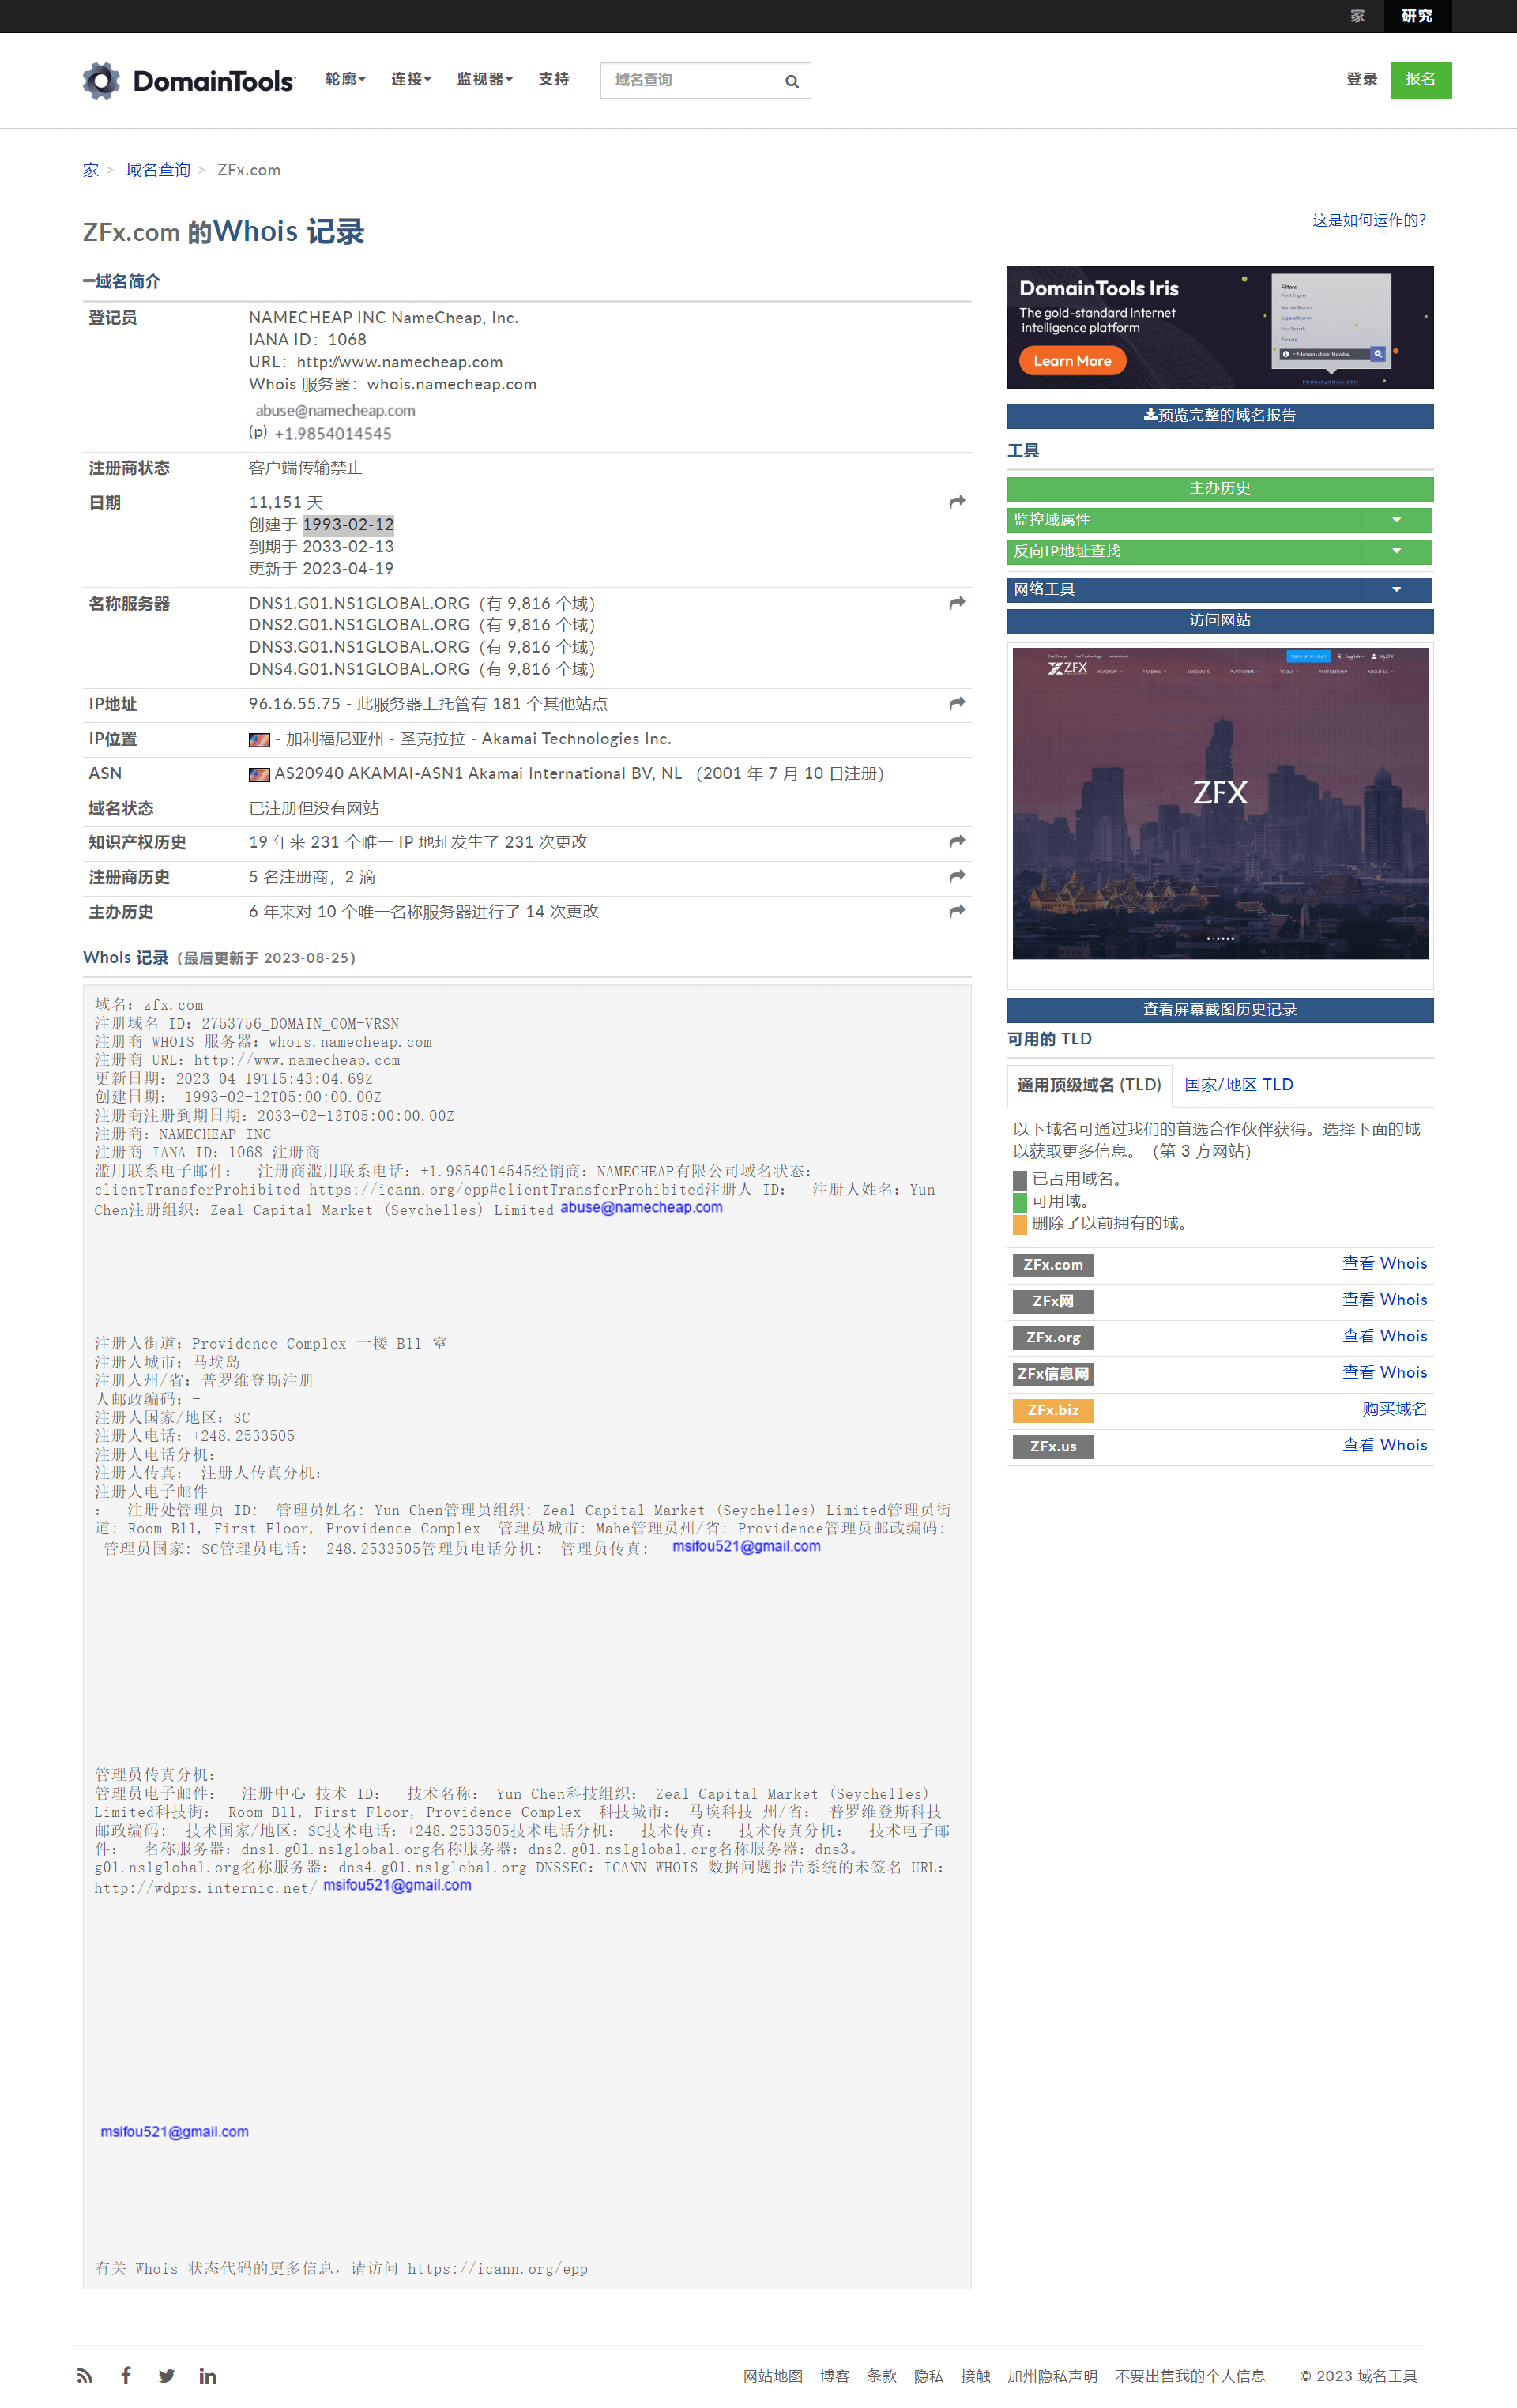Image resolution: width=1517 pixels, height=2408 pixels.
Task: Open 加州隐私声明 in the footer
Action: click(x=1052, y=2376)
